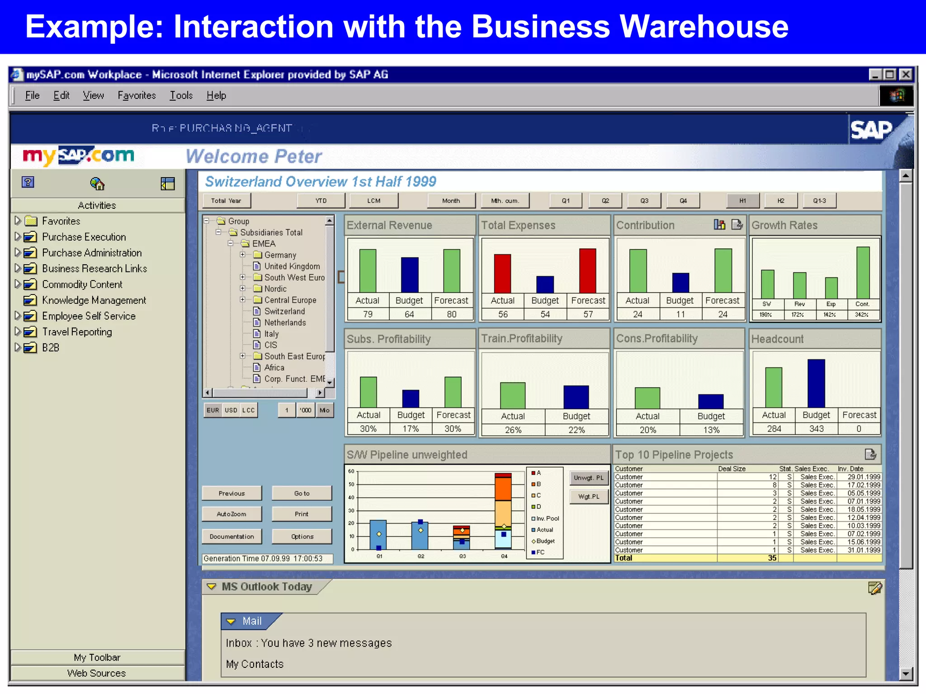Collapse the Mail section
The image size is (926, 694).
pos(231,621)
